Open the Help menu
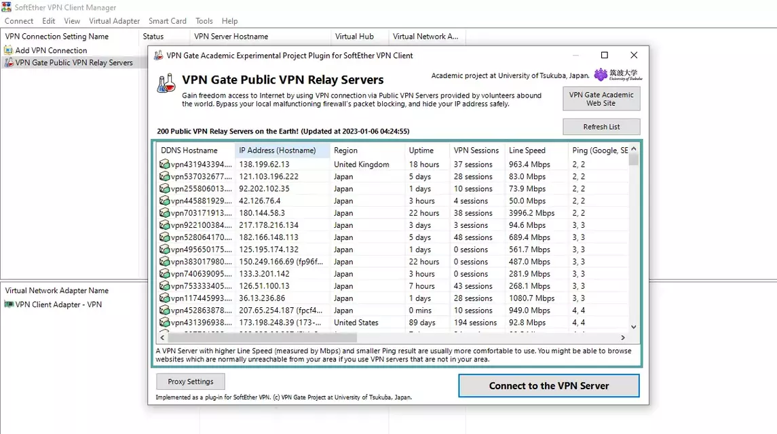The height and width of the screenshot is (434, 777). tap(229, 21)
